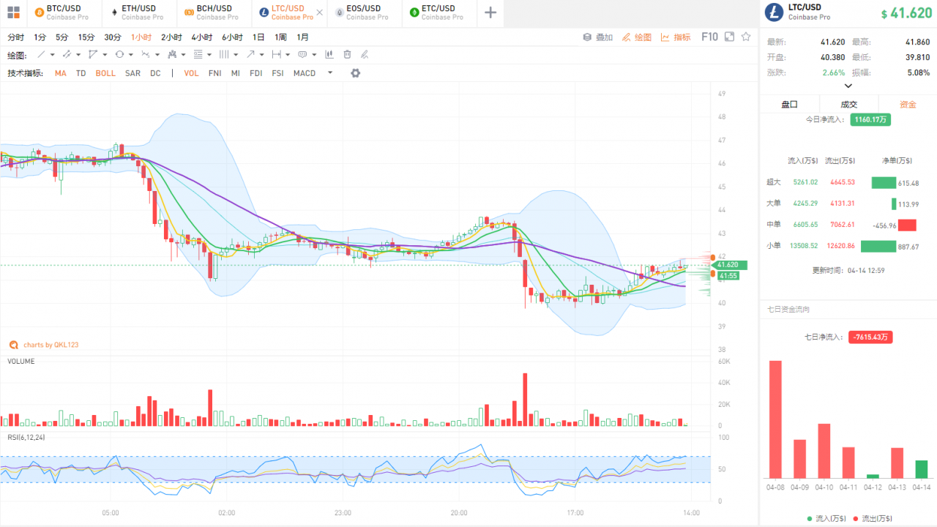Image resolution: width=937 pixels, height=527 pixels.
Task: Open dropdown arrow next to pitchfork tool
Action: click(x=183, y=55)
